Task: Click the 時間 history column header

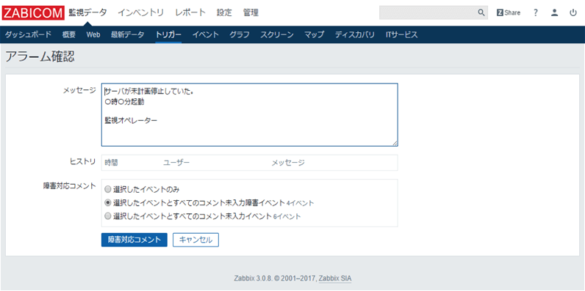Action: [x=112, y=163]
